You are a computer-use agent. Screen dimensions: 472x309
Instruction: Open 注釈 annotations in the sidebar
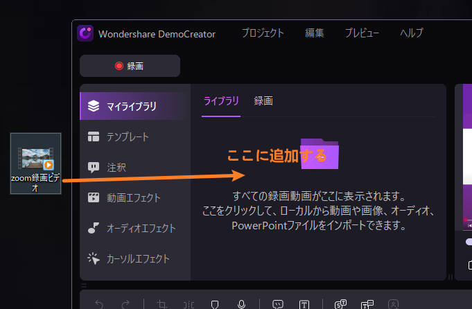click(x=135, y=167)
